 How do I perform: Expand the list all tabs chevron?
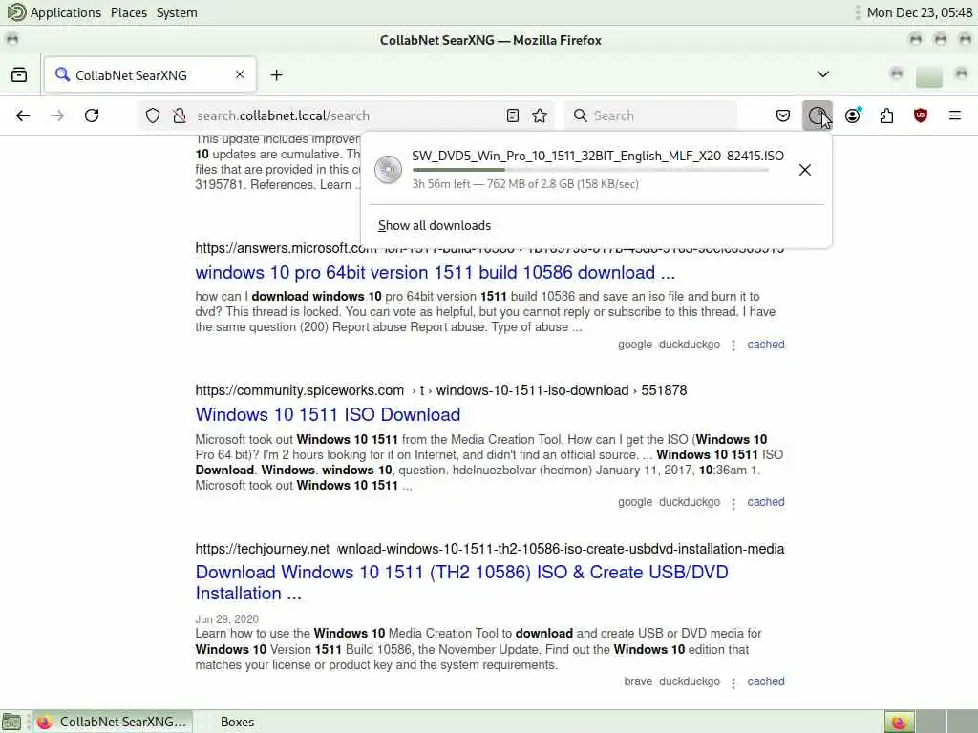click(823, 74)
